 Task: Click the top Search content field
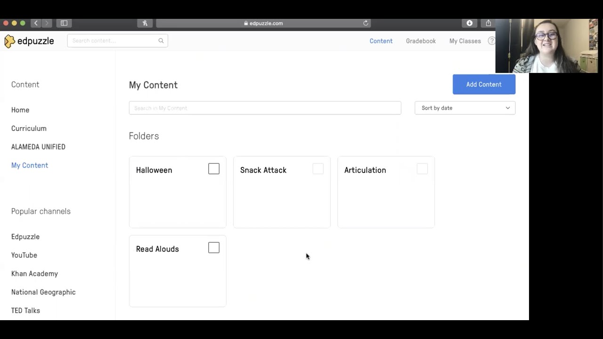(117, 40)
